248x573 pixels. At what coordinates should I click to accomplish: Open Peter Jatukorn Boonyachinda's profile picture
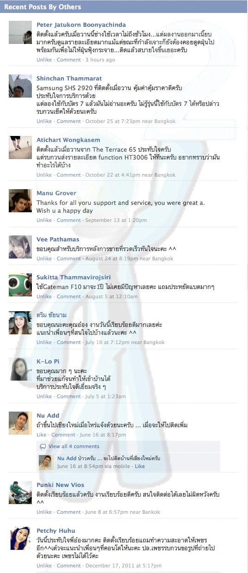(x=20, y=32)
